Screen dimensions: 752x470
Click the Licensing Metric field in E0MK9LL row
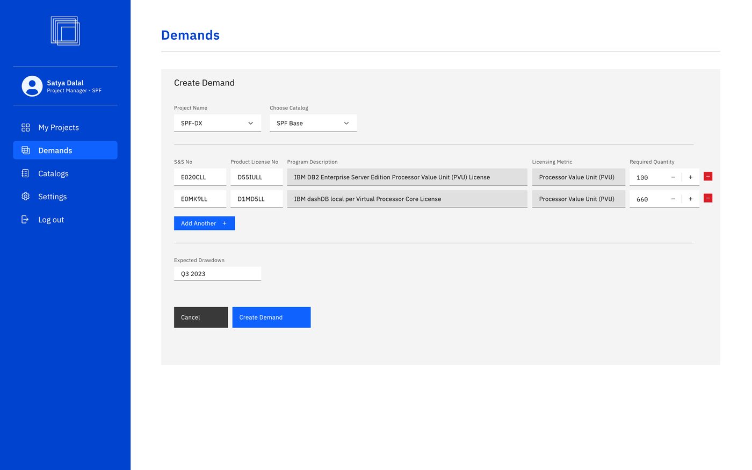pos(579,199)
